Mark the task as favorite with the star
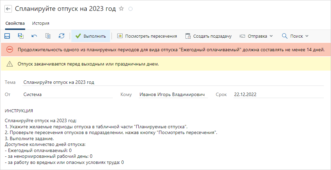The image size is (331, 170). coord(121,9)
